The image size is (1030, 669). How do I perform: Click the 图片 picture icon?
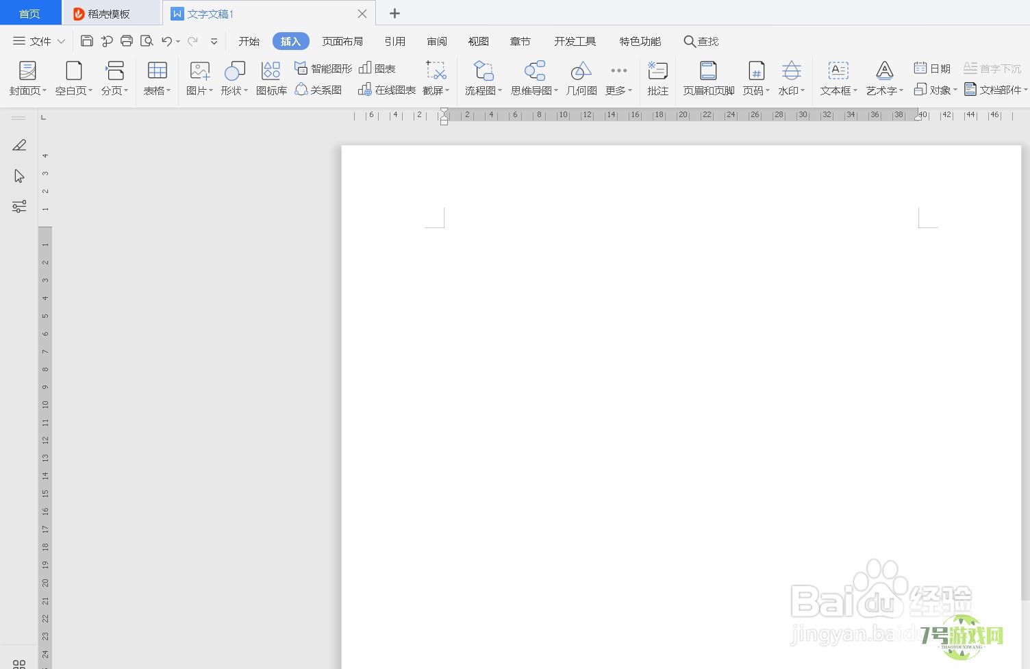coord(200,71)
